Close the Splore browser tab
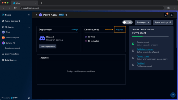 coord(36,3)
